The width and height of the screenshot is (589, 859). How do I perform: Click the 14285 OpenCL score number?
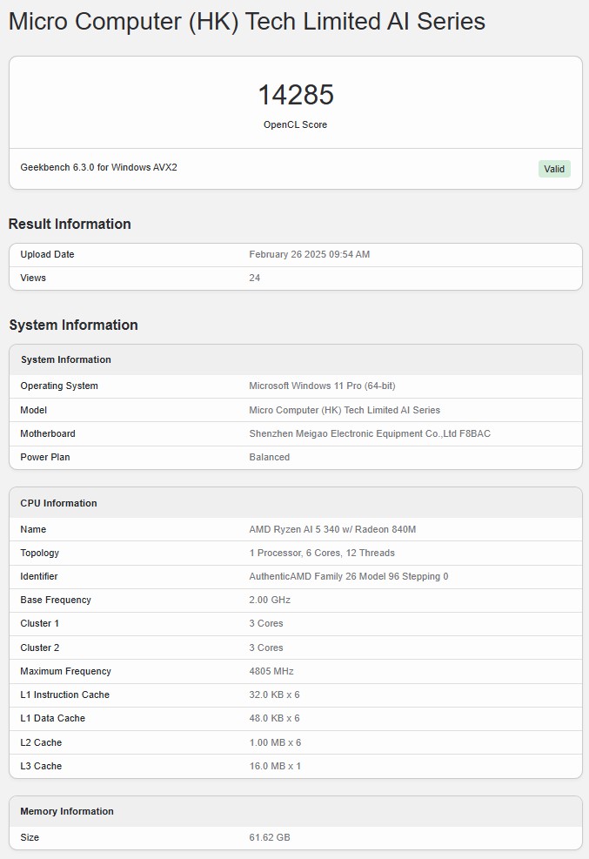(296, 95)
